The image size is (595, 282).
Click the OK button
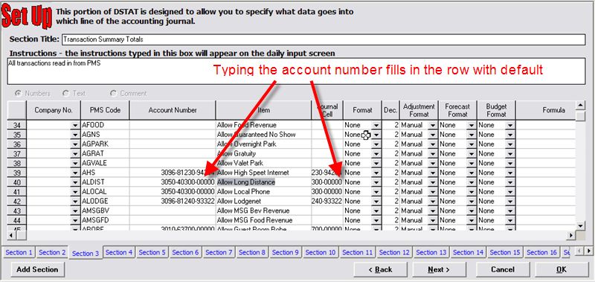point(562,269)
